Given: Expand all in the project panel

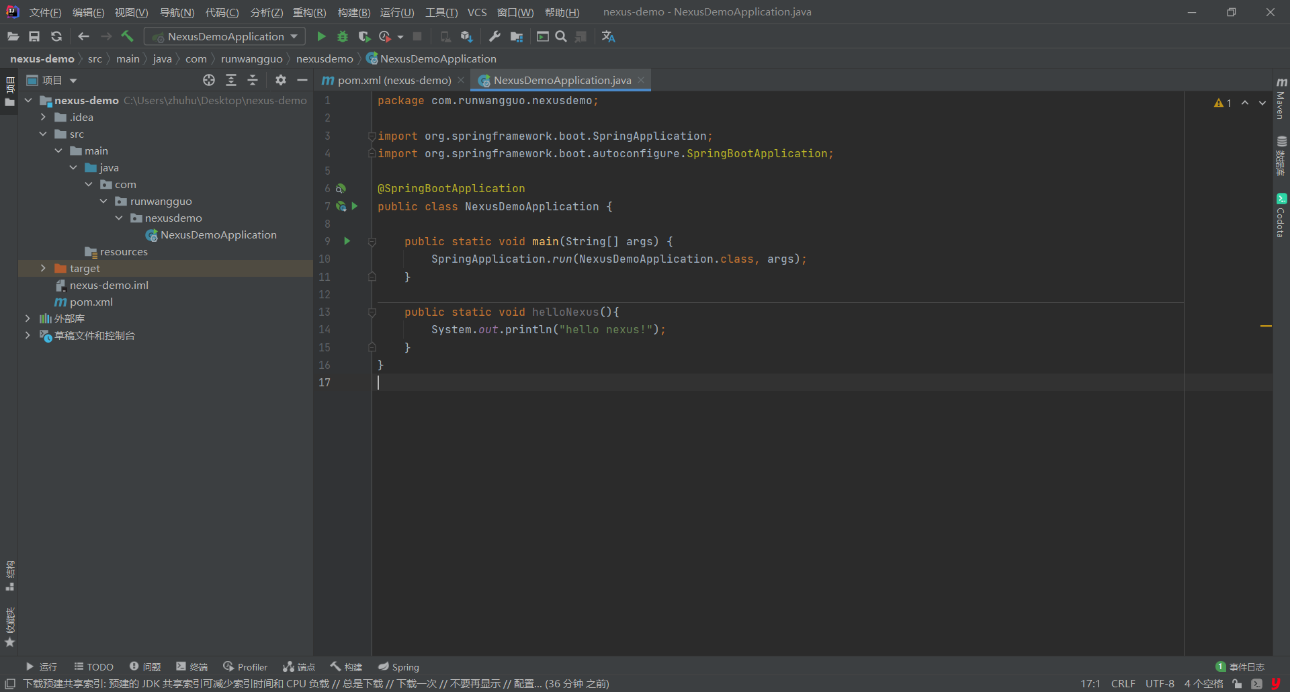Looking at the screenshot, I should tap(231, 80).
